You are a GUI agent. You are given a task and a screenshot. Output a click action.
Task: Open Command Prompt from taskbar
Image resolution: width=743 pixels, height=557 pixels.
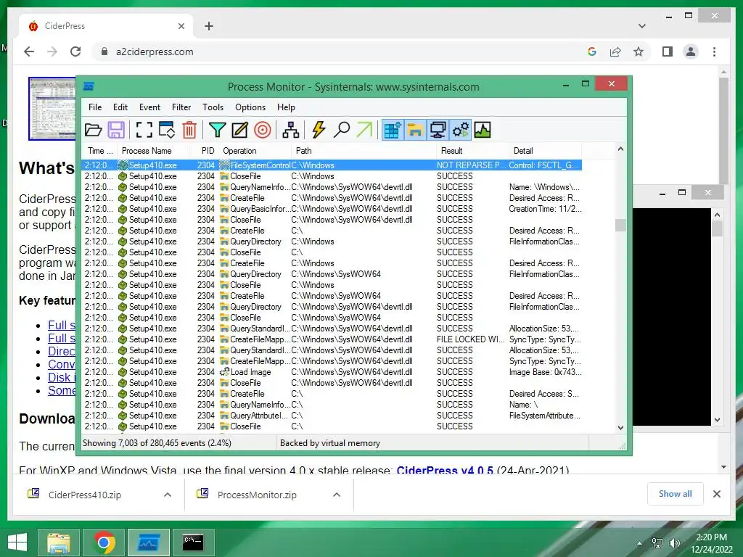pyautogui.click(x=193, y=542)
